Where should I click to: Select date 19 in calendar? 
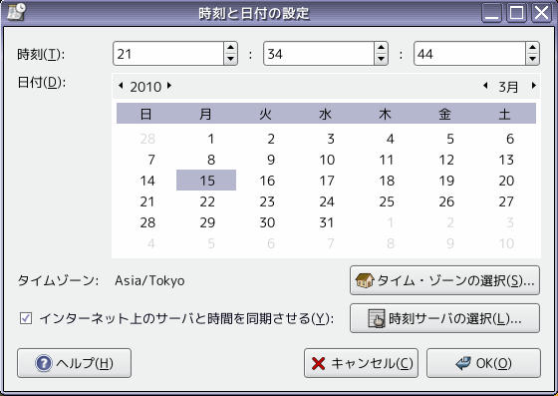[446, 181]
